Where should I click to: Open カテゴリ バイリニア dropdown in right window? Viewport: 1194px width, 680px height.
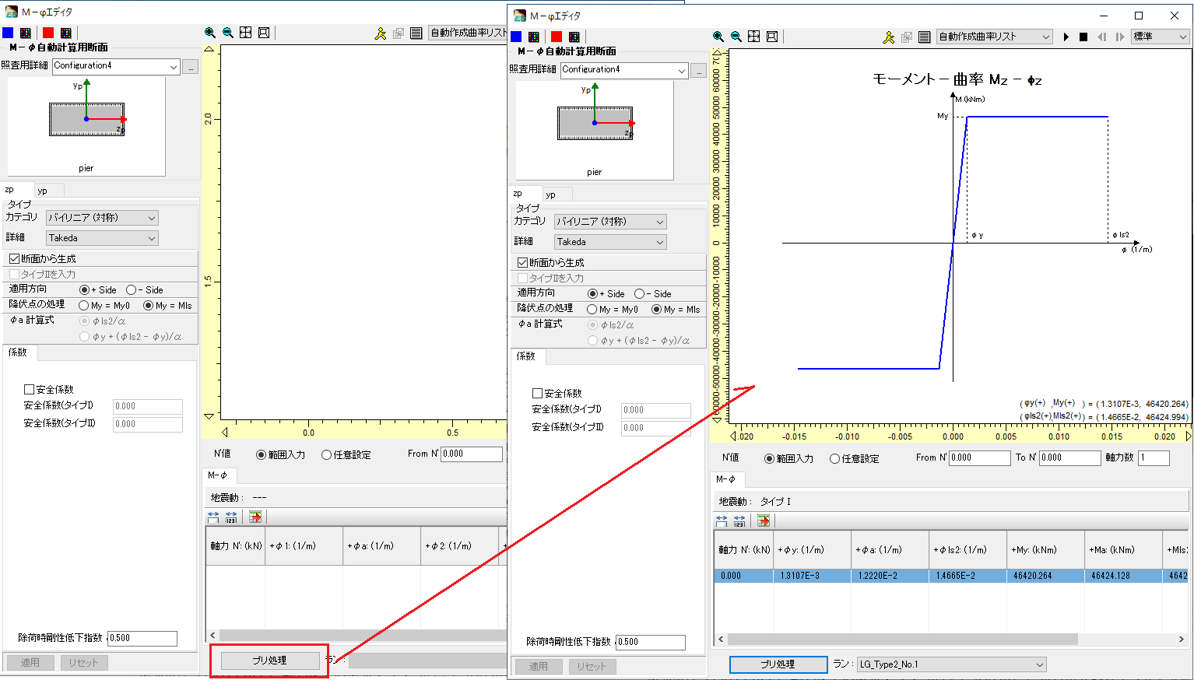[x=610, y=222]
